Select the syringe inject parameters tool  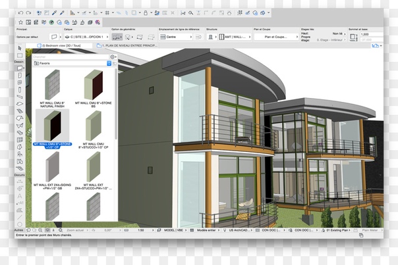tap(62, 12)
